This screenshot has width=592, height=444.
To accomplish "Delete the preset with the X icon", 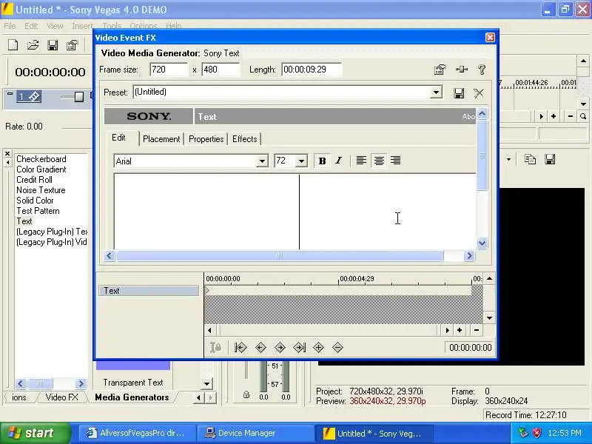I will tap(479, 93).
